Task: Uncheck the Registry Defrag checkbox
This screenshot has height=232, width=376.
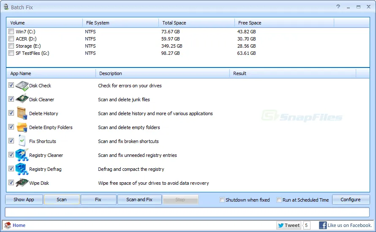Action: (x=11, y=169)
